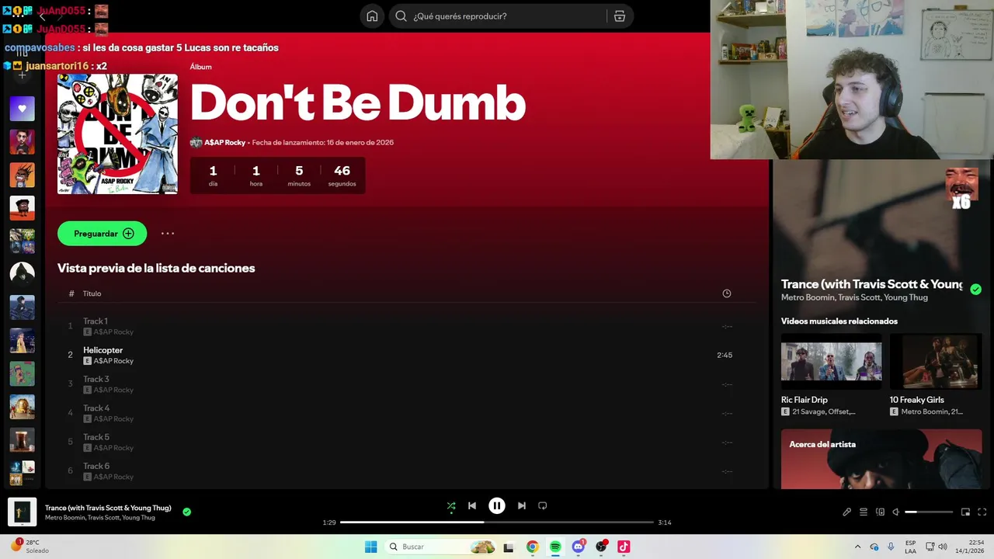Open the browse icon beside the search bar

point(620,16)
